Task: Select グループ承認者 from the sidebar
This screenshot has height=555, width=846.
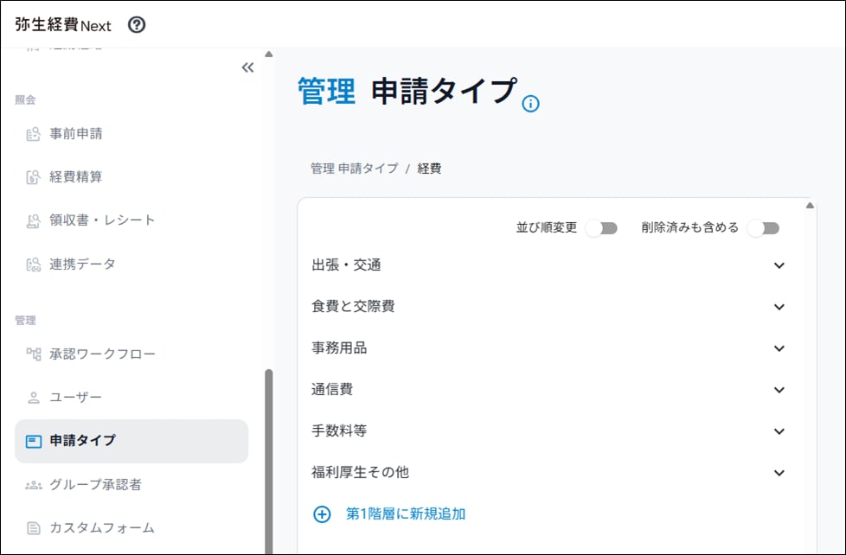Action: pos(95,485)
